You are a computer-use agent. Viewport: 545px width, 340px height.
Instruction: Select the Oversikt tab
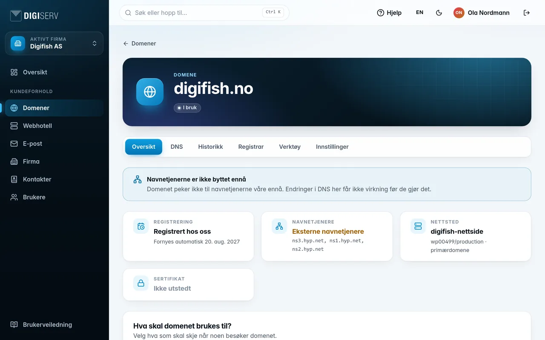point(143,147)
